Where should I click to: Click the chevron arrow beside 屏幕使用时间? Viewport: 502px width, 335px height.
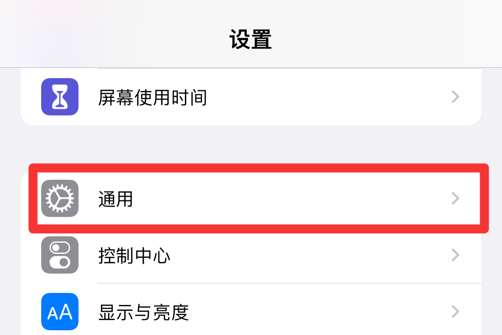tap(455, 97)
